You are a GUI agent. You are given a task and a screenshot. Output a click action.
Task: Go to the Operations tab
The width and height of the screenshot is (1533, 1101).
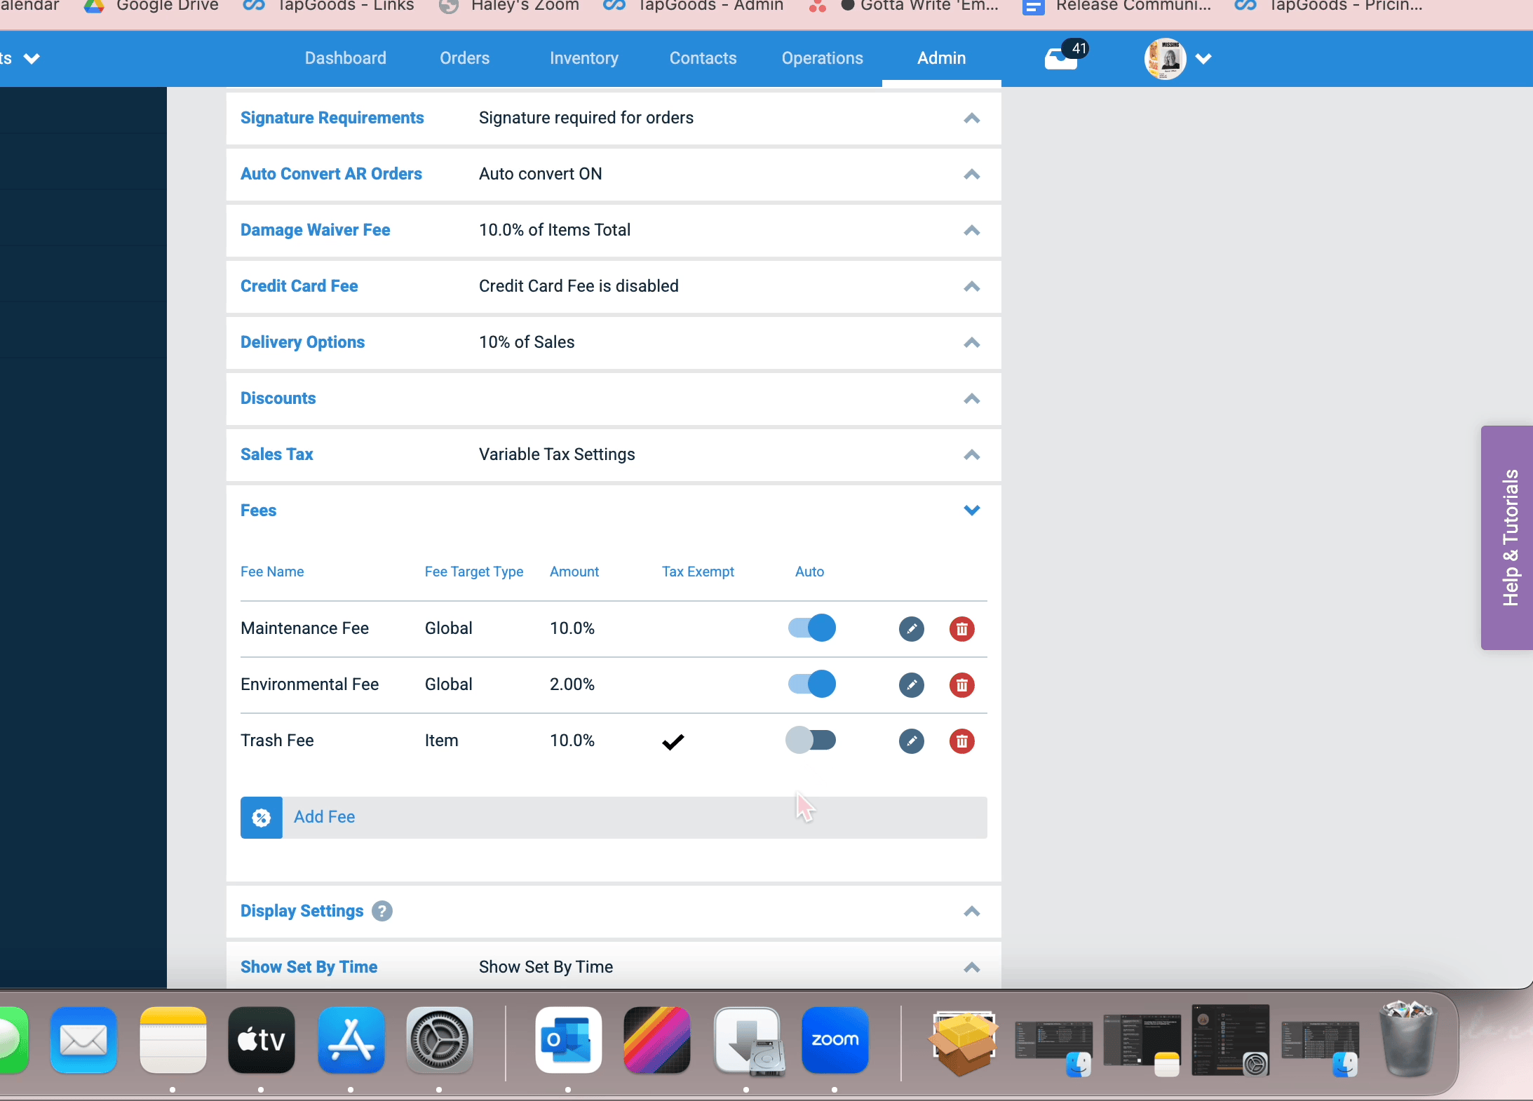pyautogui.click(x=822, y=58)
